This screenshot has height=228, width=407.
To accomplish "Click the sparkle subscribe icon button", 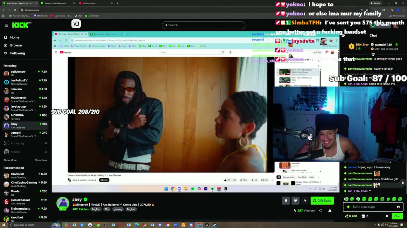I will [x=305, y=200].
